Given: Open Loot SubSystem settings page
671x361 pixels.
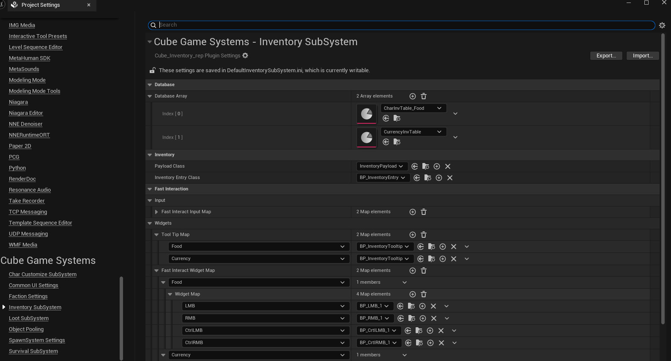Looking at the screenshot, I should pos(29,318).
